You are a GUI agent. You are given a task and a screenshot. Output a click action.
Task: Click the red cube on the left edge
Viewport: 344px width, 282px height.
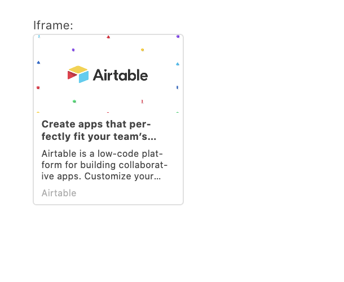click(x=38, y=87)
